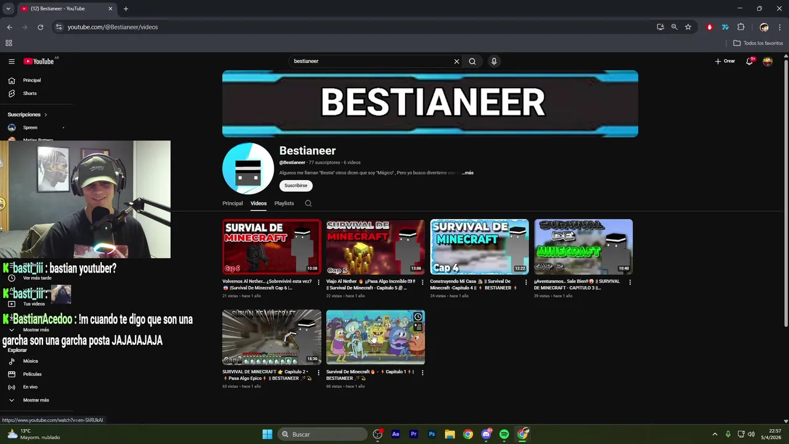Image resolution: width=789 pixels, height=444 pixels.
Task: Open 'Volvemos Al Nether' Cap 6 video title
Action: click(267, 284)
